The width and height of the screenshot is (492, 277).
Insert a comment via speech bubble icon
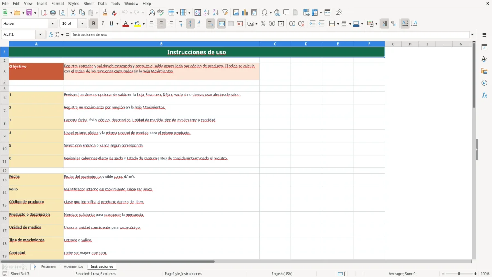click(x=286, y=13)
